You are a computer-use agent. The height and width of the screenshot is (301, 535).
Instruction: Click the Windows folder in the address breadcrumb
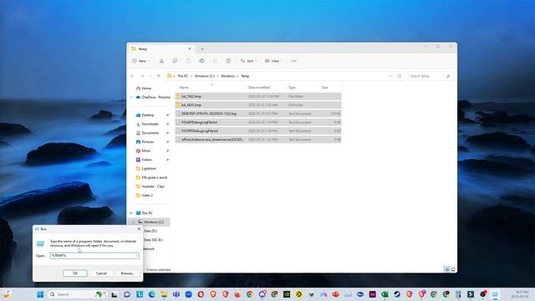point(227,76)
